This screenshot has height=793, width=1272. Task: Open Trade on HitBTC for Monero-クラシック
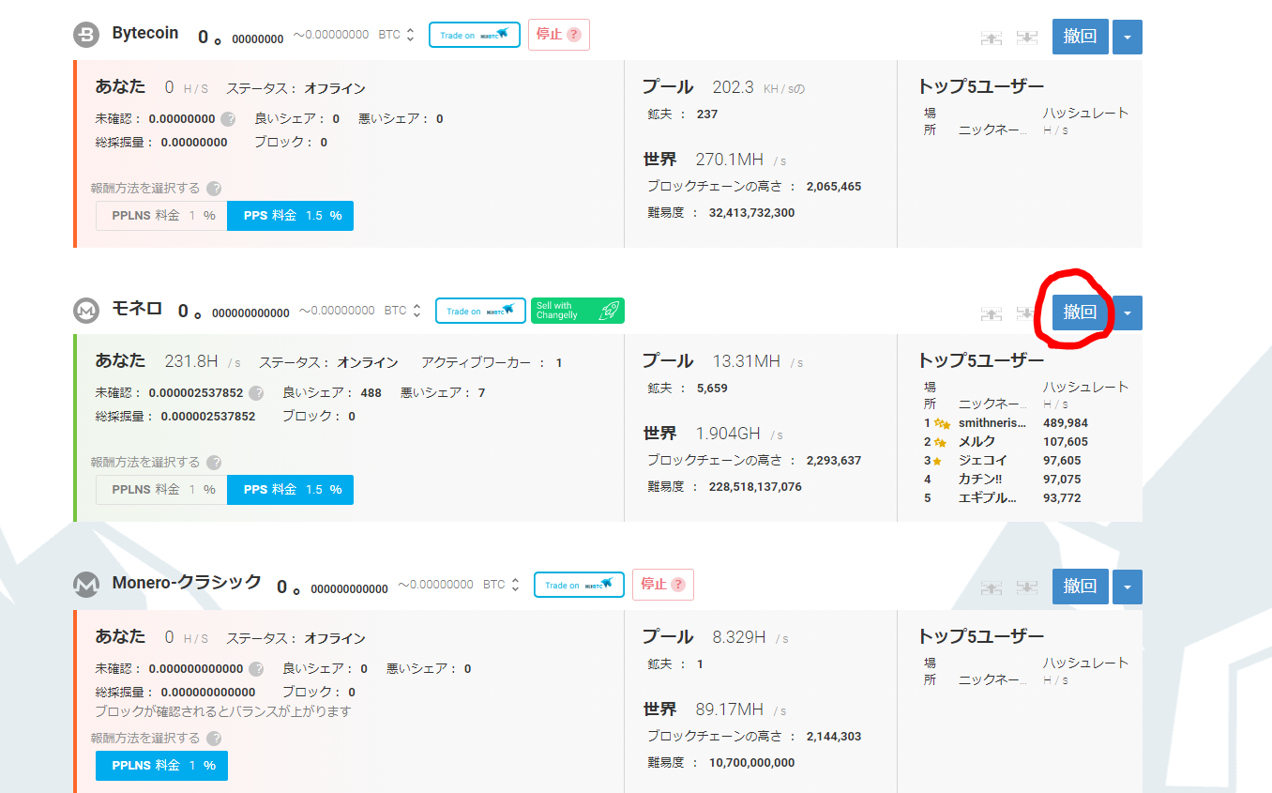coord(579,585)
